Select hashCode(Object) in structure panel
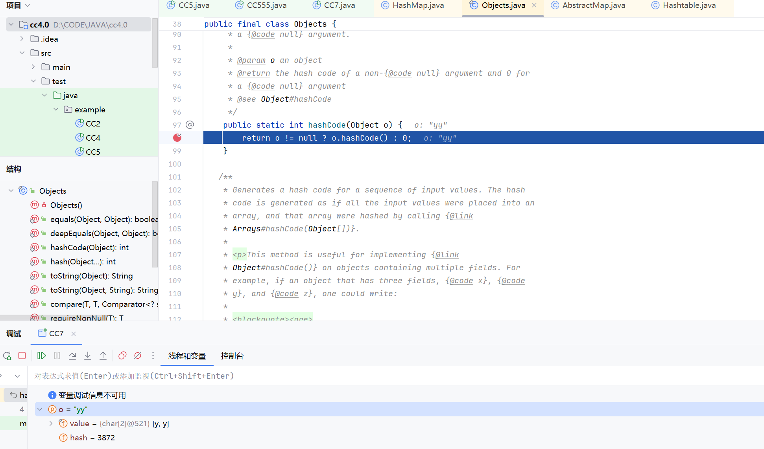 pyautogui.click(x=89, y=247)
